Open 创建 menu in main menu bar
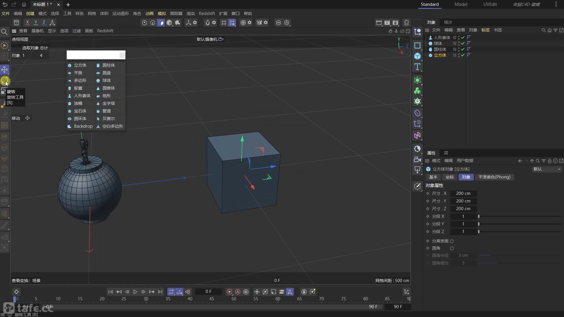 click(30, 14)
